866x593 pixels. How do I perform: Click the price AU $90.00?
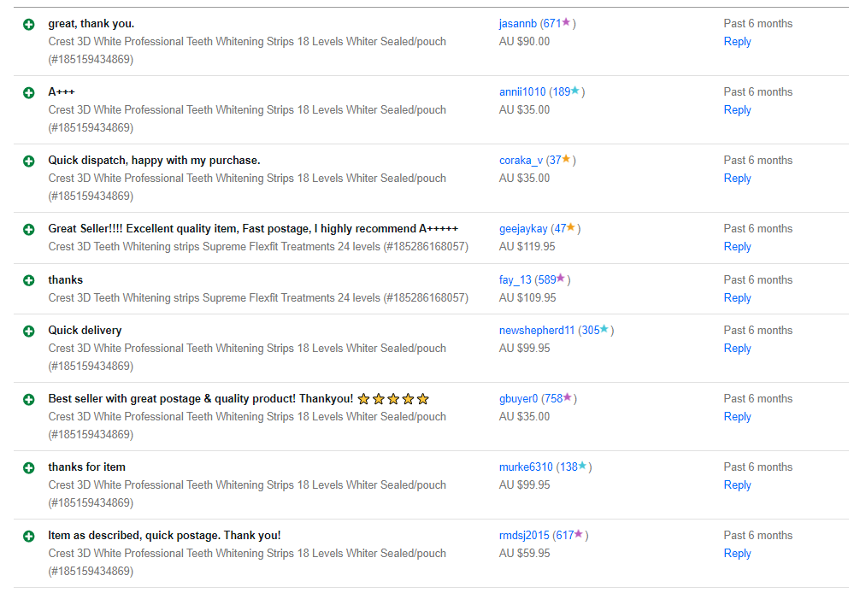click(524, 42)
